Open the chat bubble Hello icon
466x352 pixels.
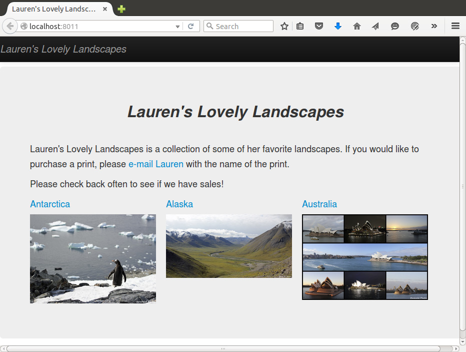click(x=394, y=26)
